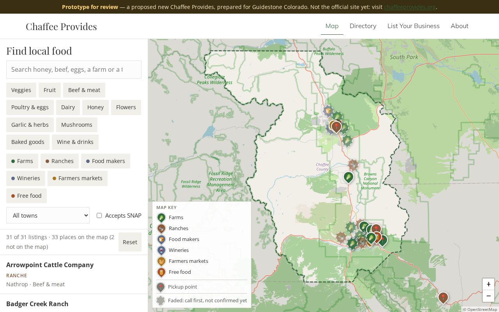Viewport: 499px width, 312px height.
Task: Click the Food makers icon in the map key
Action: point(161,239)
